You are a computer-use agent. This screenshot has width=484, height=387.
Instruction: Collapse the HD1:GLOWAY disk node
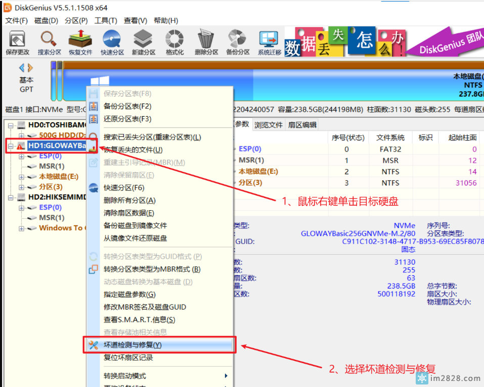click(11, 146)
